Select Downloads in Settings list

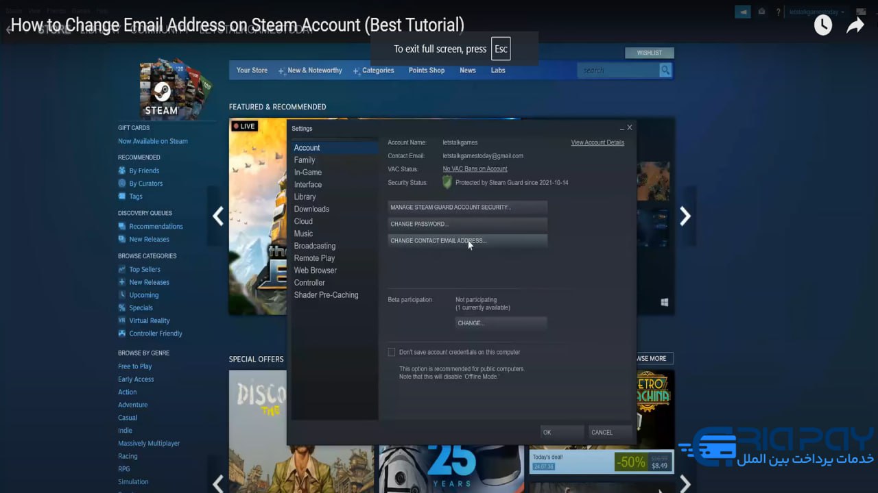[335, 210]
